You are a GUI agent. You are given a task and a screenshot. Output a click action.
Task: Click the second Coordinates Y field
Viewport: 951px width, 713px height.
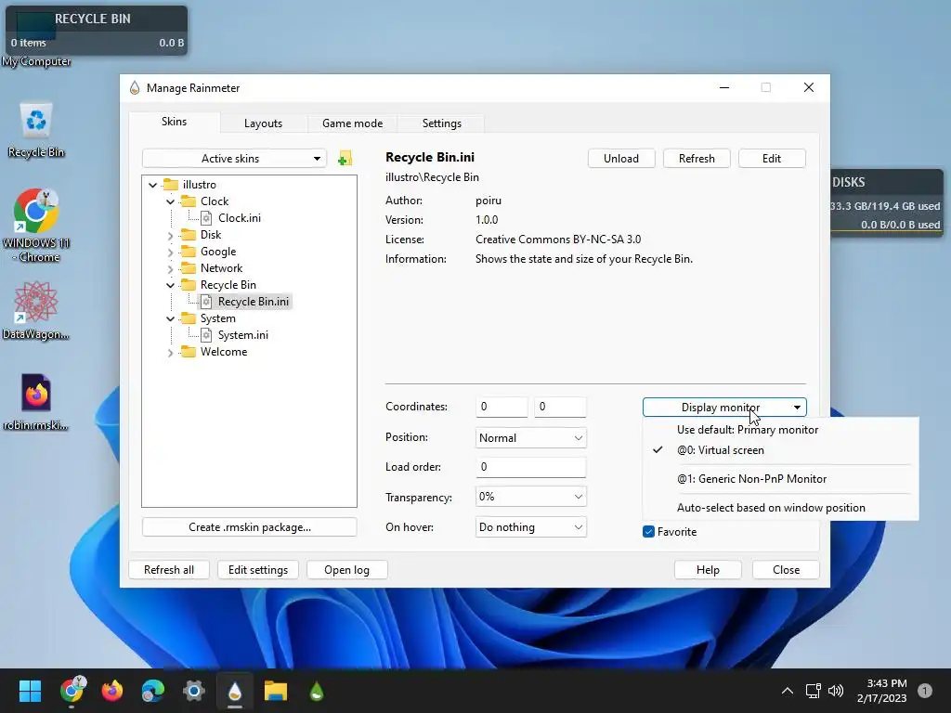coord(560,407)
